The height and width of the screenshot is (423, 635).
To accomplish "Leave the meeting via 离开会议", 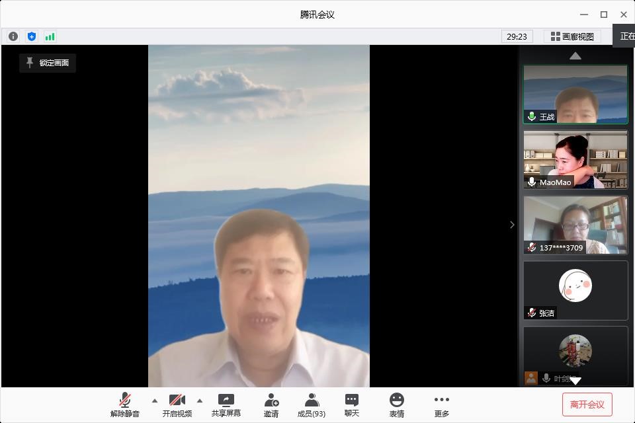I will tap(587, 404).
